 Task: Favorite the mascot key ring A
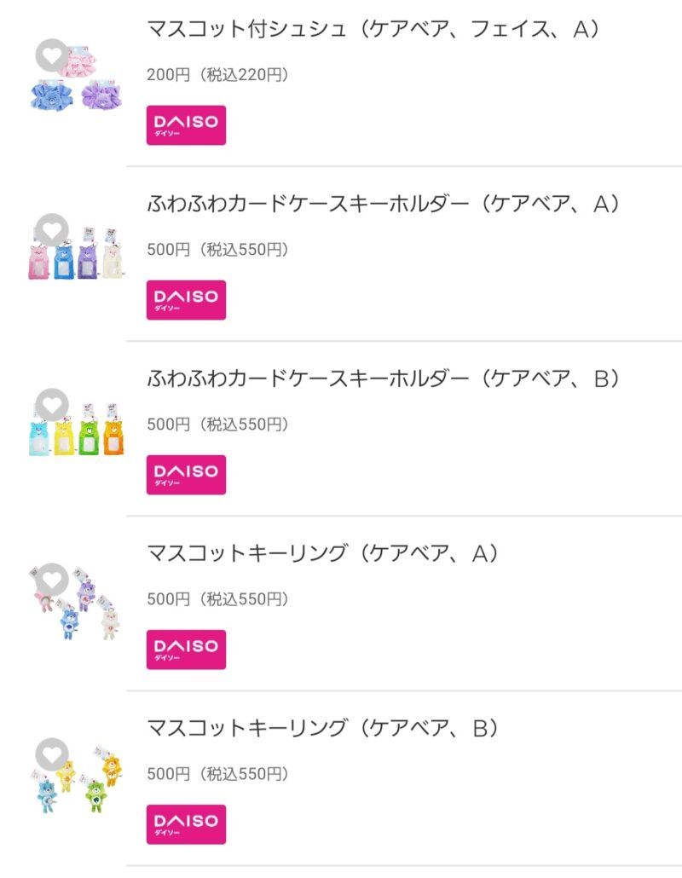click(53, 580)
